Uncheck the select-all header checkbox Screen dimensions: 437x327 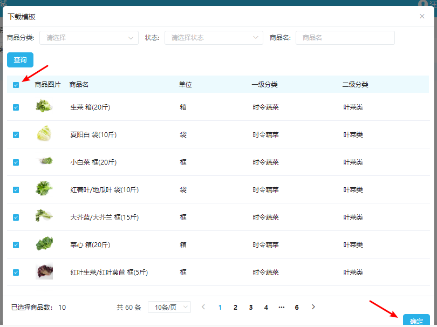click(16, 85)
